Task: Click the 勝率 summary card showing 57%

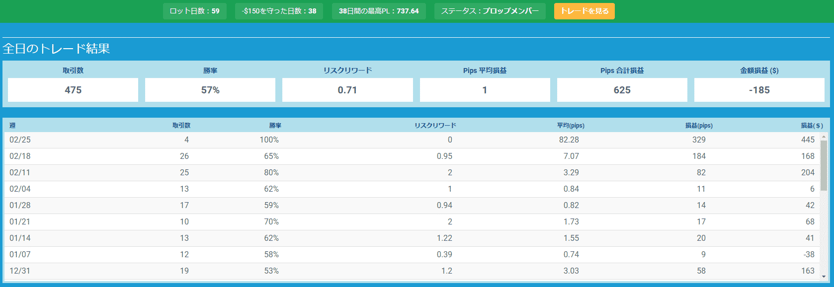Action: coord(210,90)
